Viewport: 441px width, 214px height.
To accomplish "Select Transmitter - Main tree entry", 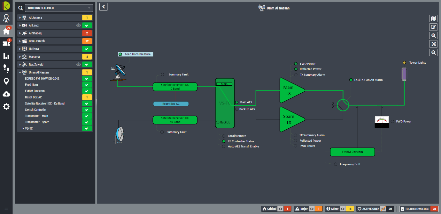I will pyautogui.click(x=36, y=116).
